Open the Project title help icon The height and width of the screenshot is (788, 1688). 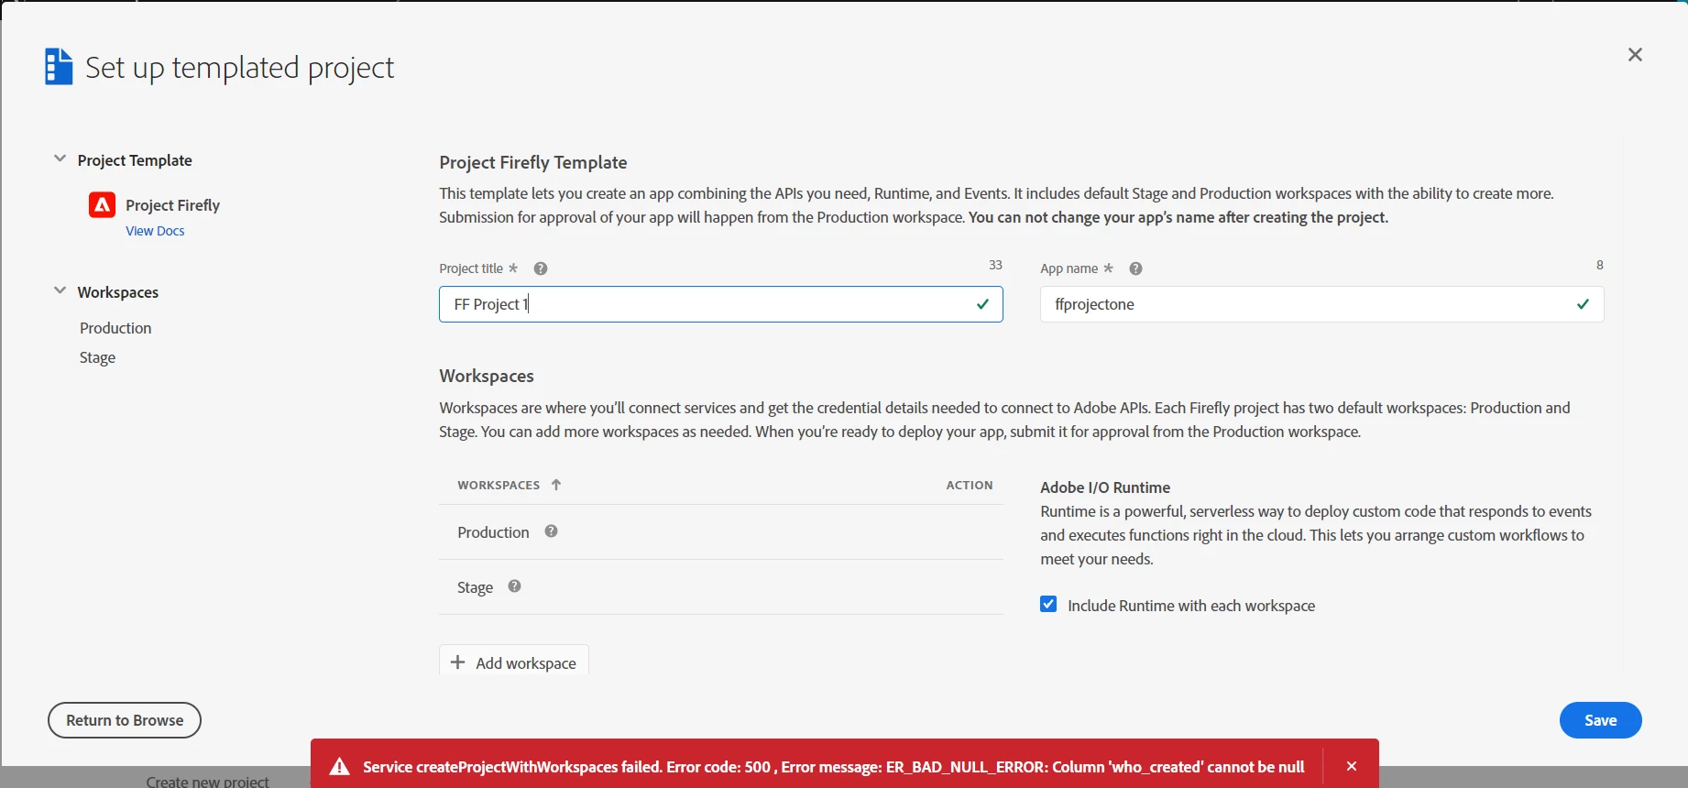pos(541,268)
